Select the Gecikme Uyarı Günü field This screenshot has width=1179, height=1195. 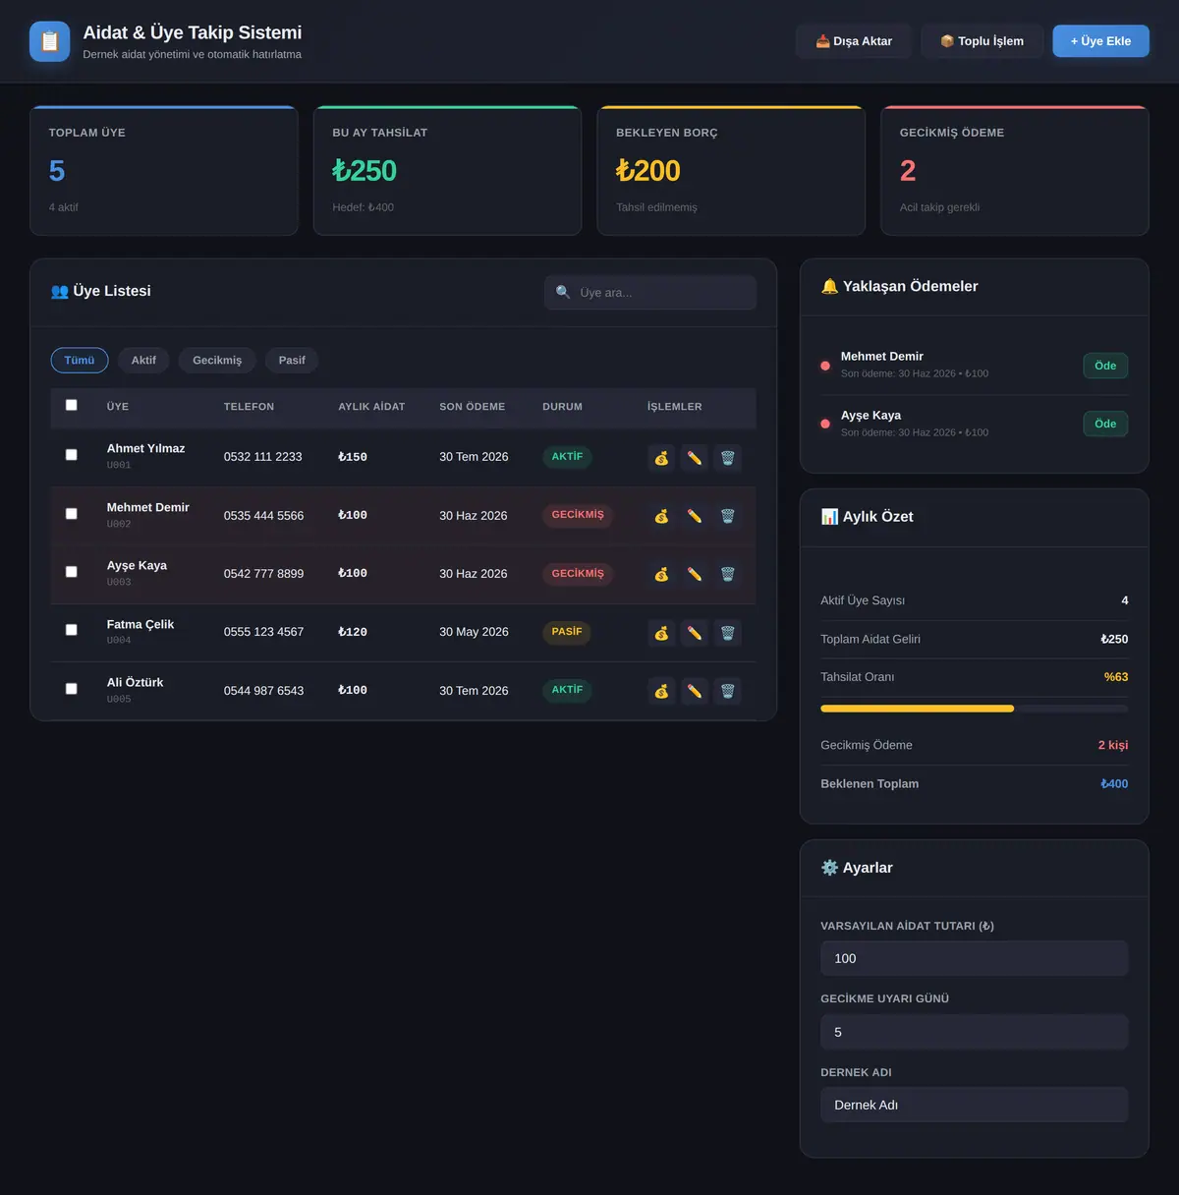click(x=974, y=1032)
